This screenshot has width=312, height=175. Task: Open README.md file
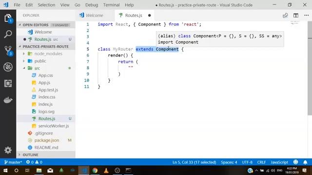coord(46,148)
